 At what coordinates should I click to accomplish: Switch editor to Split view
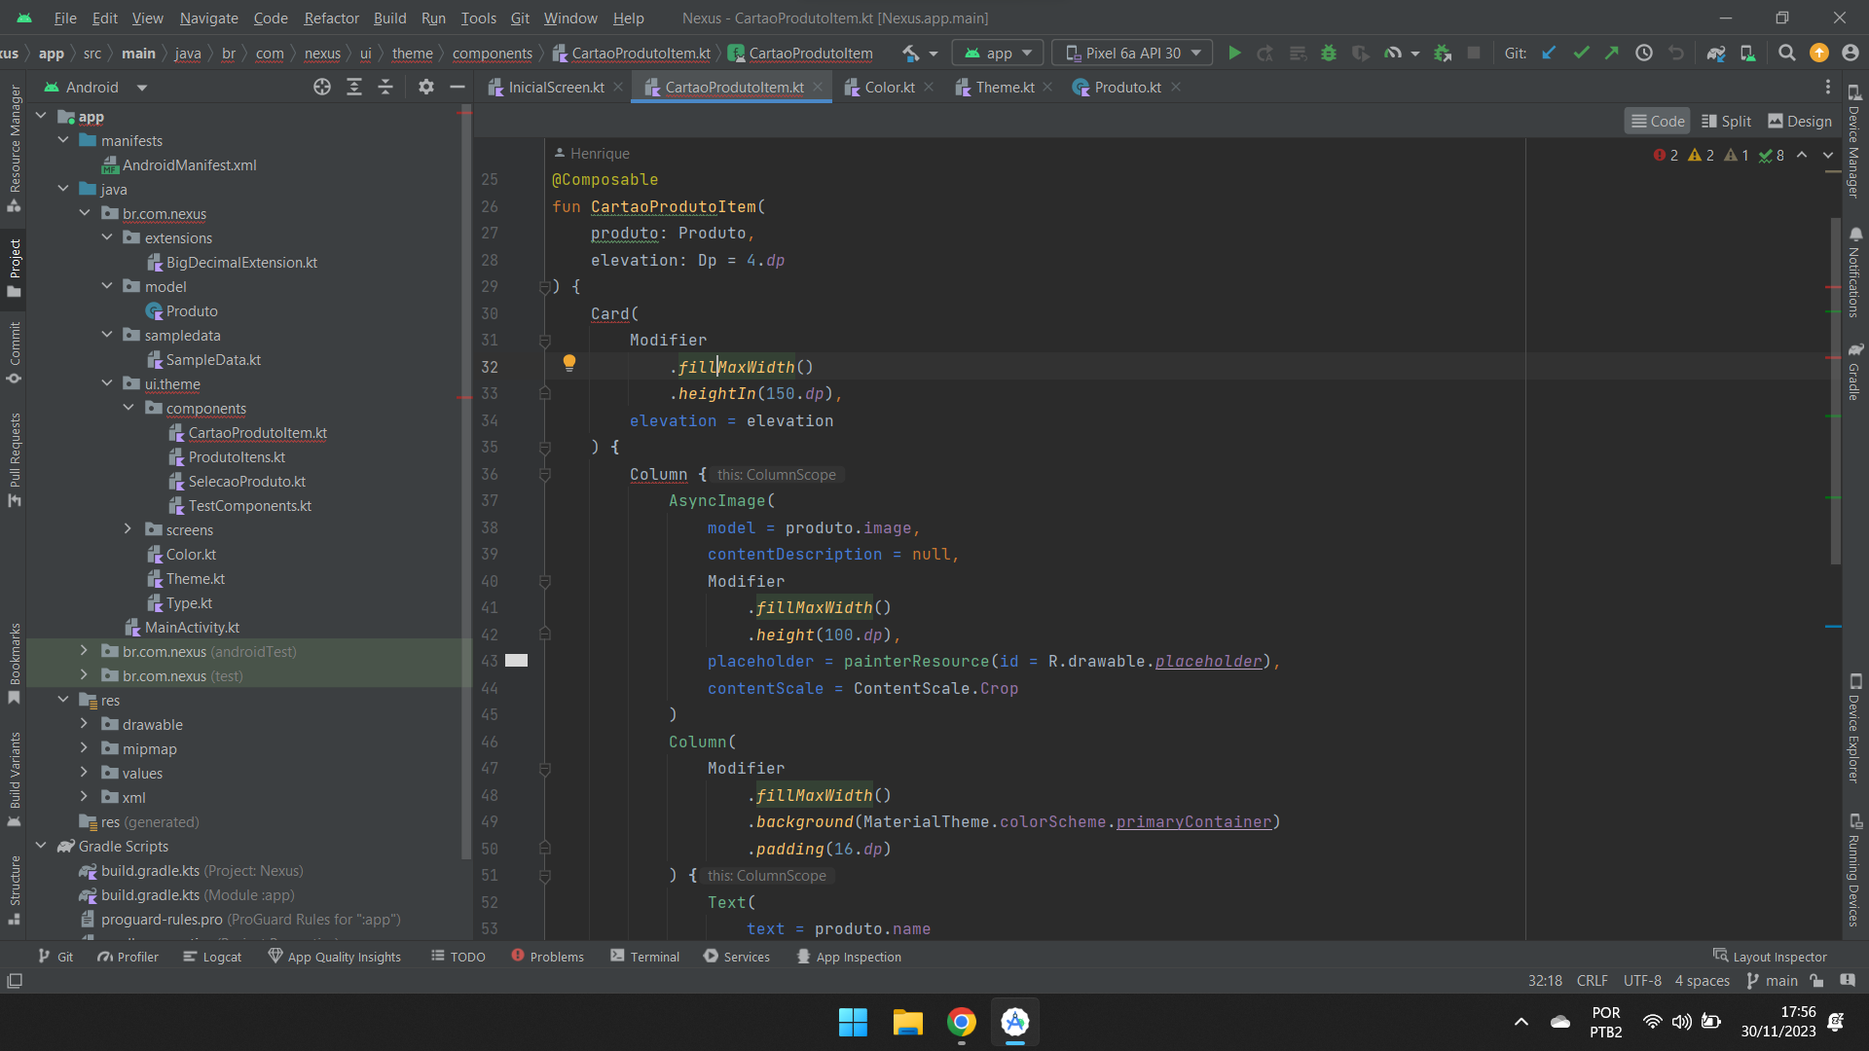click(x=1726, y=122)
